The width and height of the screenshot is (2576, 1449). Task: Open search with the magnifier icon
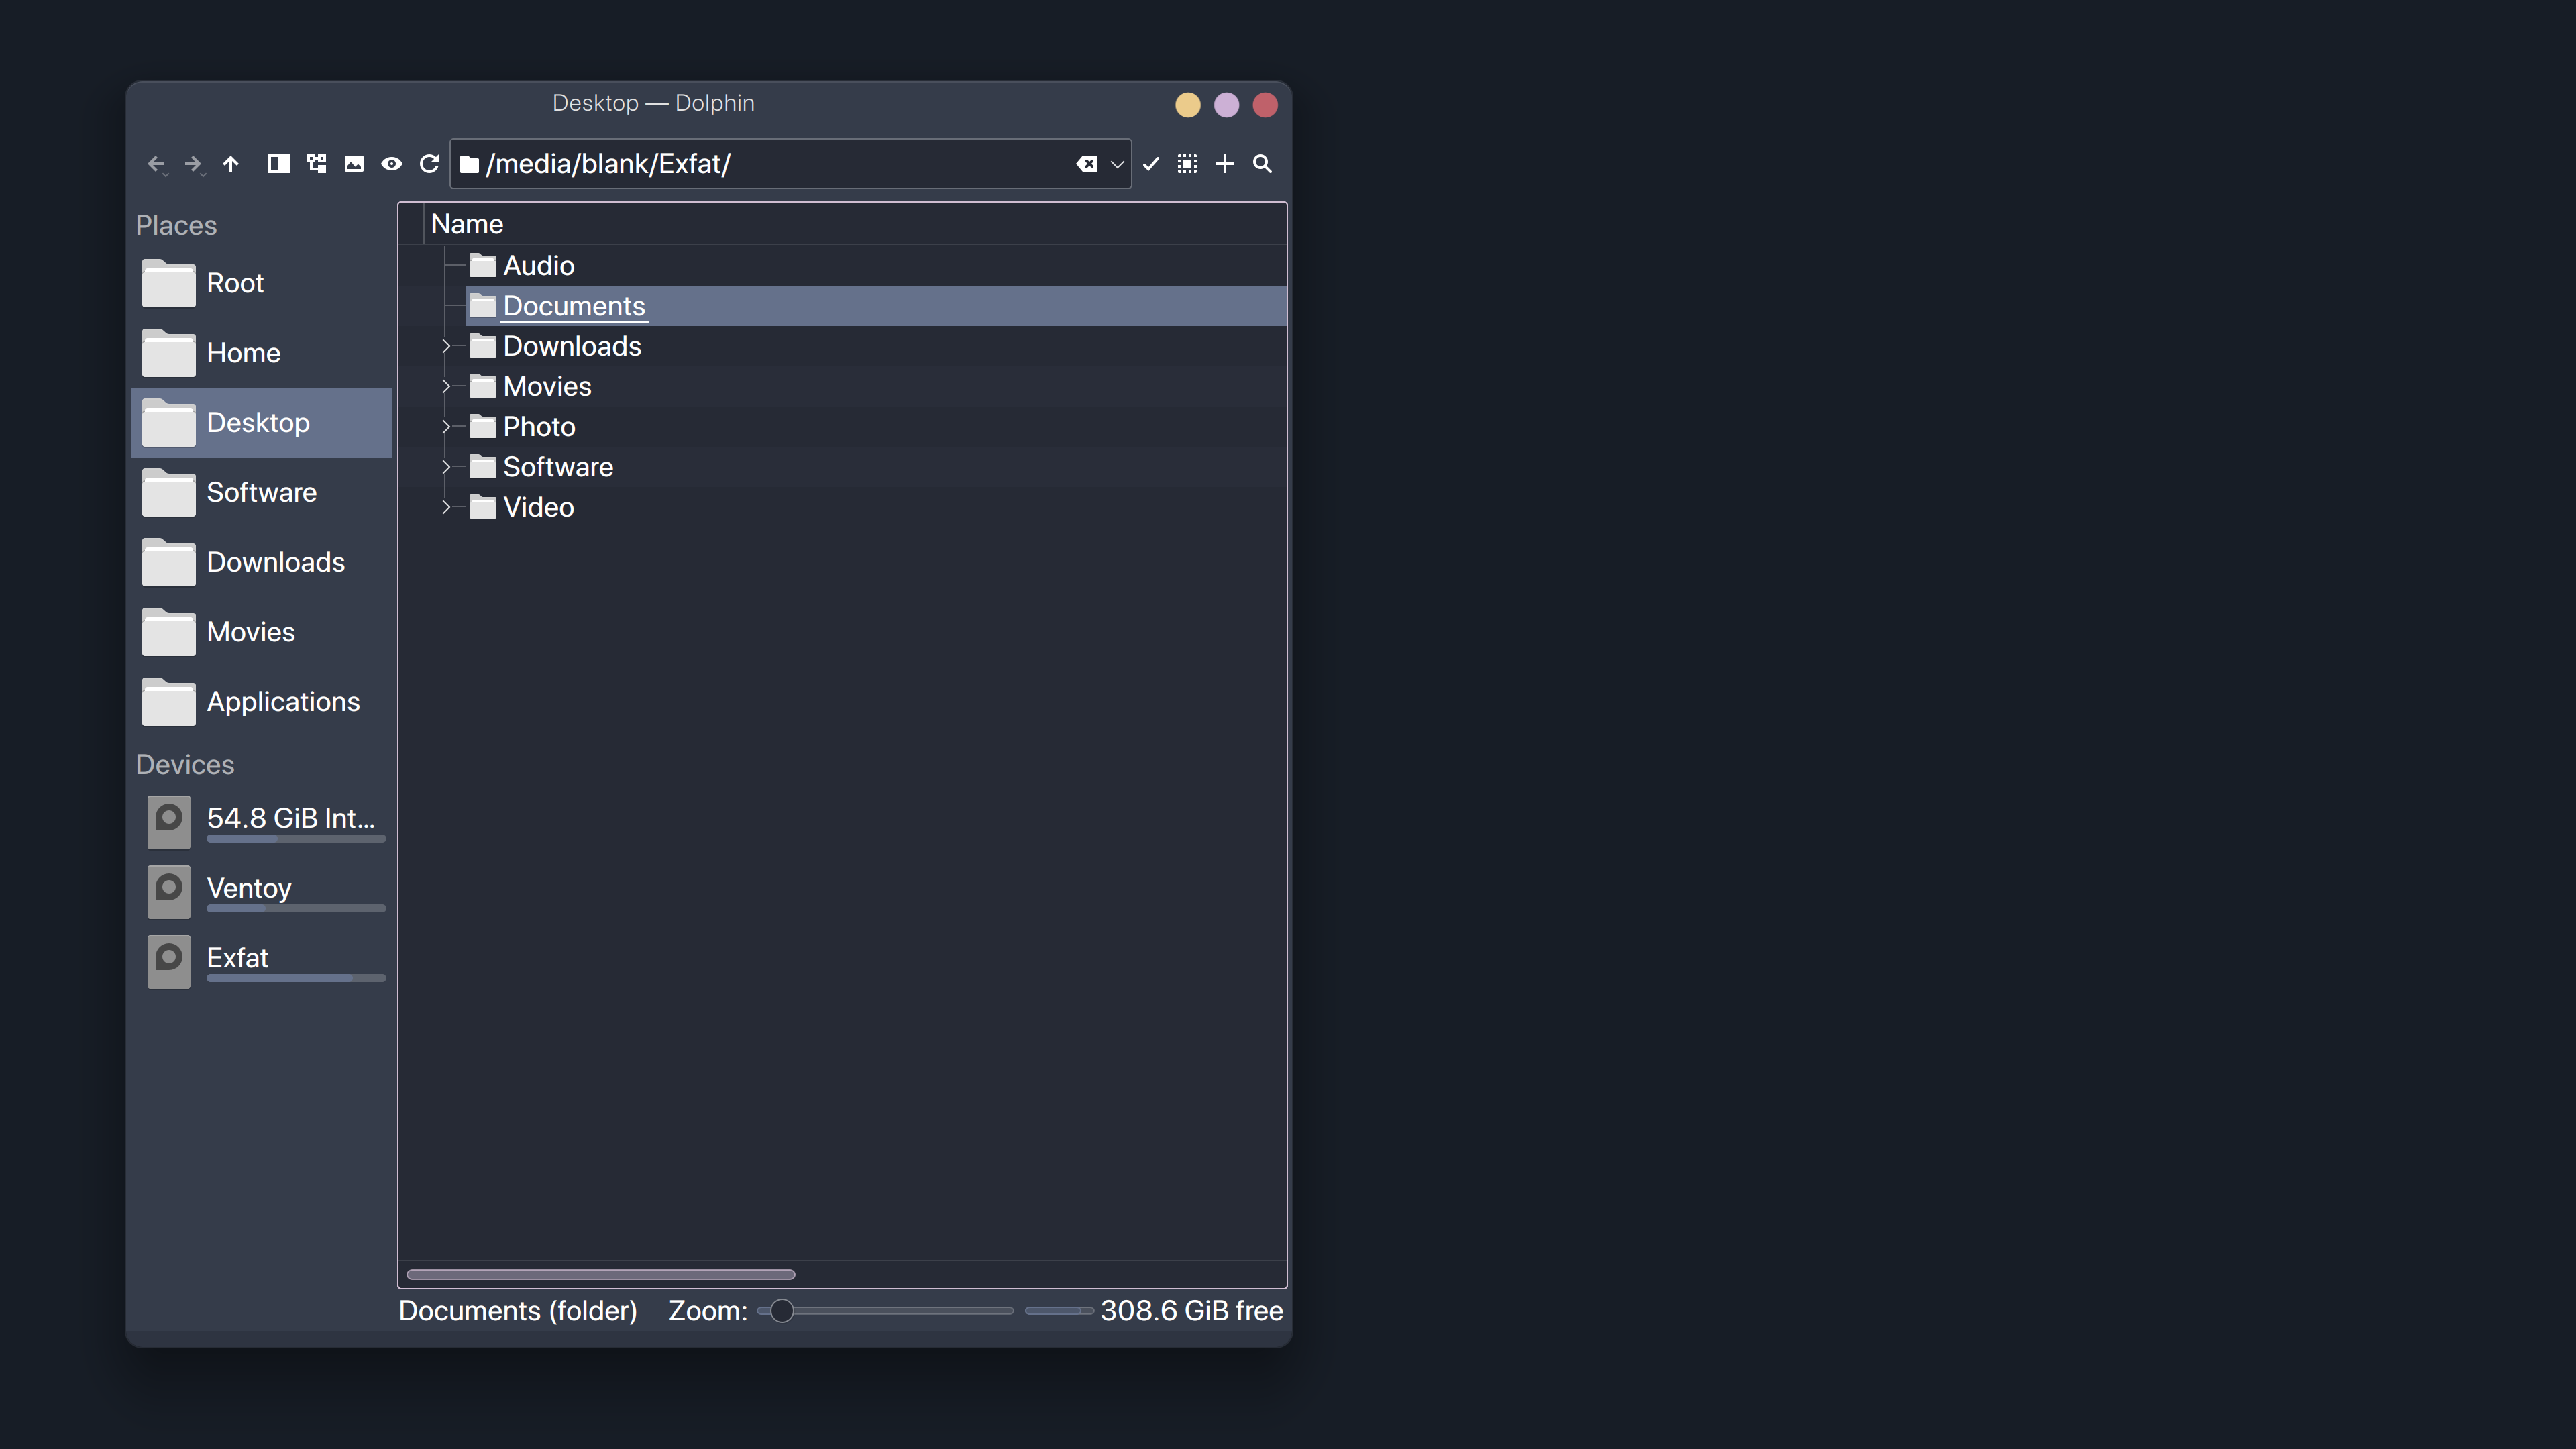(1263, 164)
